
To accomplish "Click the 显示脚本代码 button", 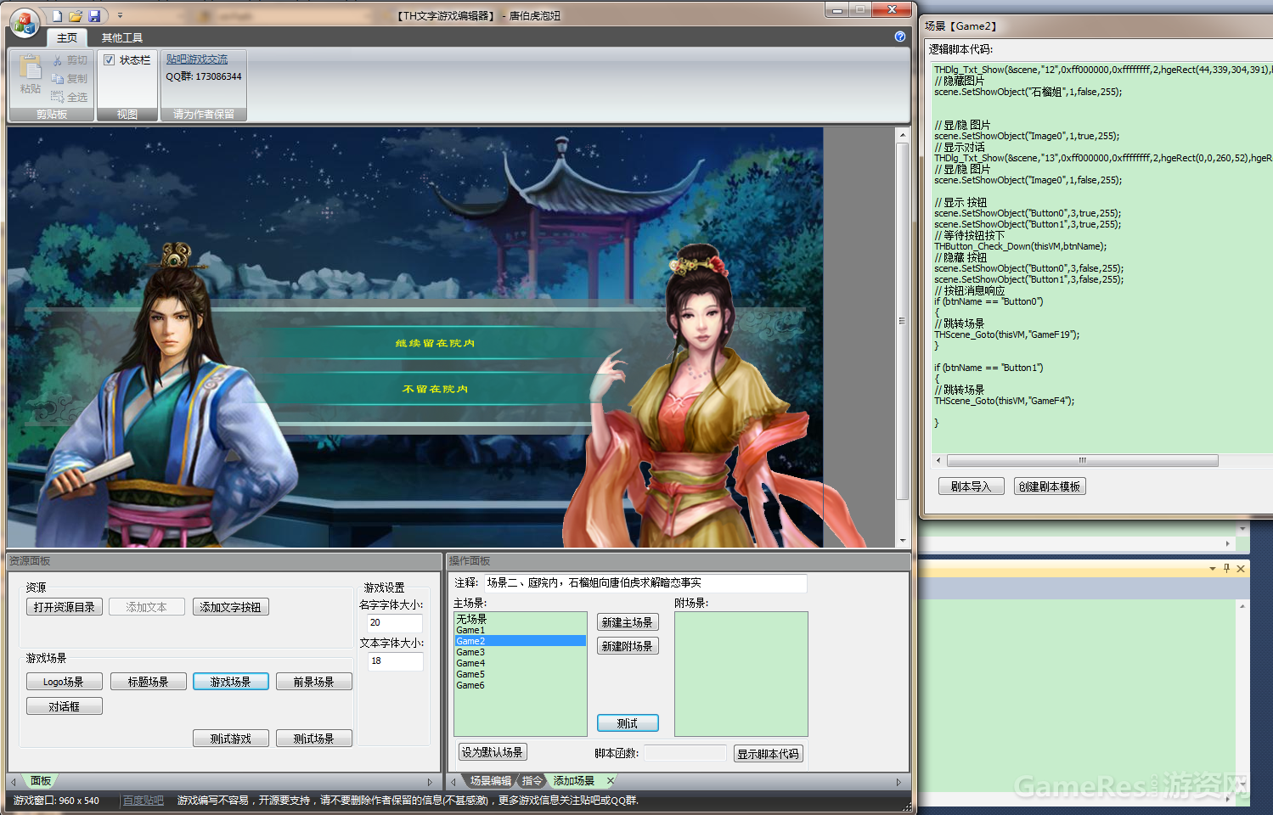I will (768, 754).
